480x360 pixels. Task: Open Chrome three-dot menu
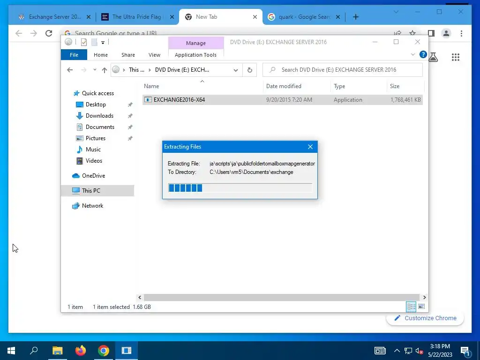461,33
